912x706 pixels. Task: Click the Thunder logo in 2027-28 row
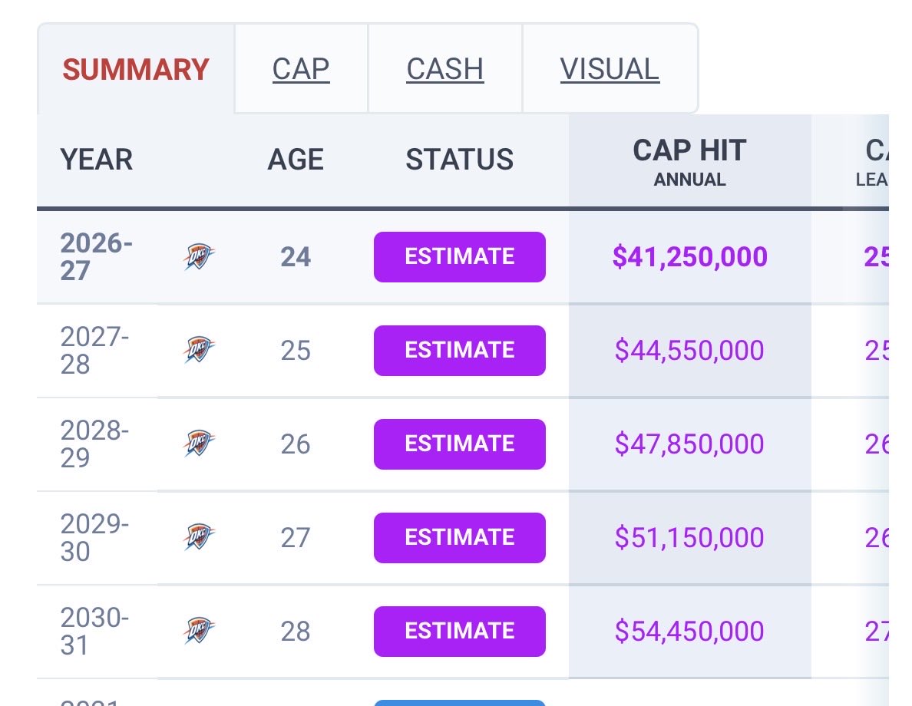[x=199, y=349]
